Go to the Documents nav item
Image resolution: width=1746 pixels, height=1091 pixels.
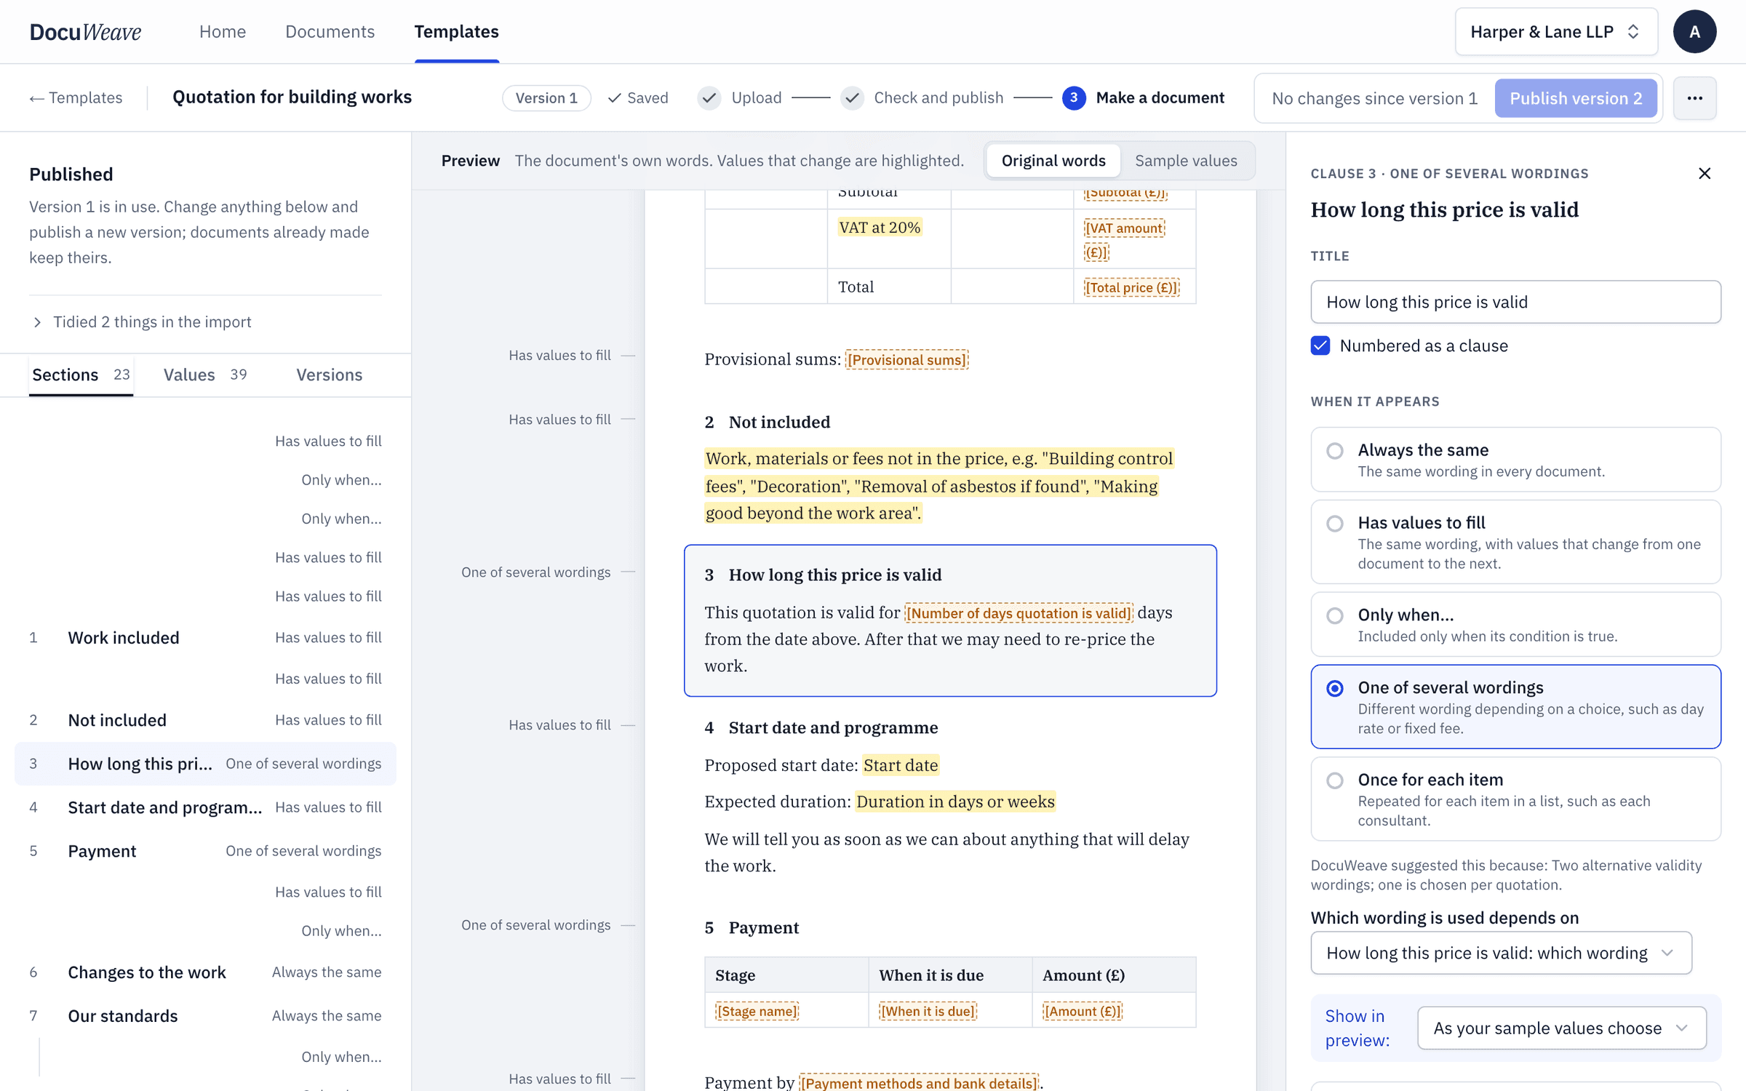(330, 32)
